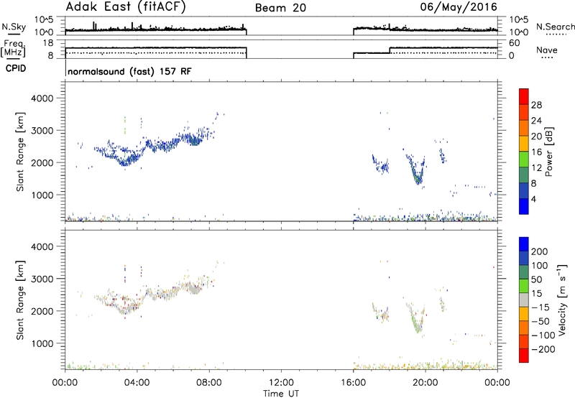Viewport: 575px width, 398px height.
Task: Click the '20:00' time axis label
Action: 425,383
